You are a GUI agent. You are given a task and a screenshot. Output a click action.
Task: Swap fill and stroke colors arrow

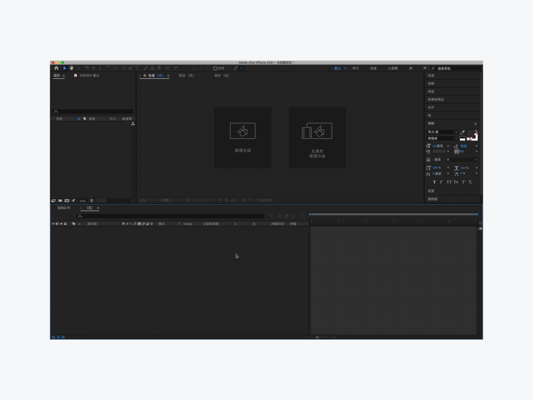pyautogui.click(x=476, y=131)
